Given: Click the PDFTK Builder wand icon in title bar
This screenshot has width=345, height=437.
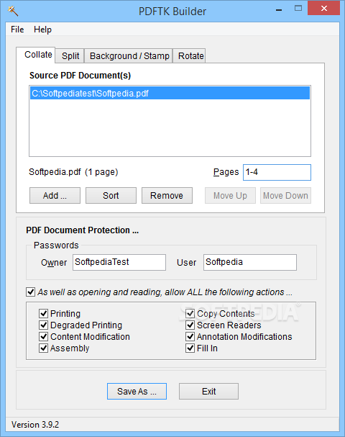Looking at the screenshot, I should point(13,12).
